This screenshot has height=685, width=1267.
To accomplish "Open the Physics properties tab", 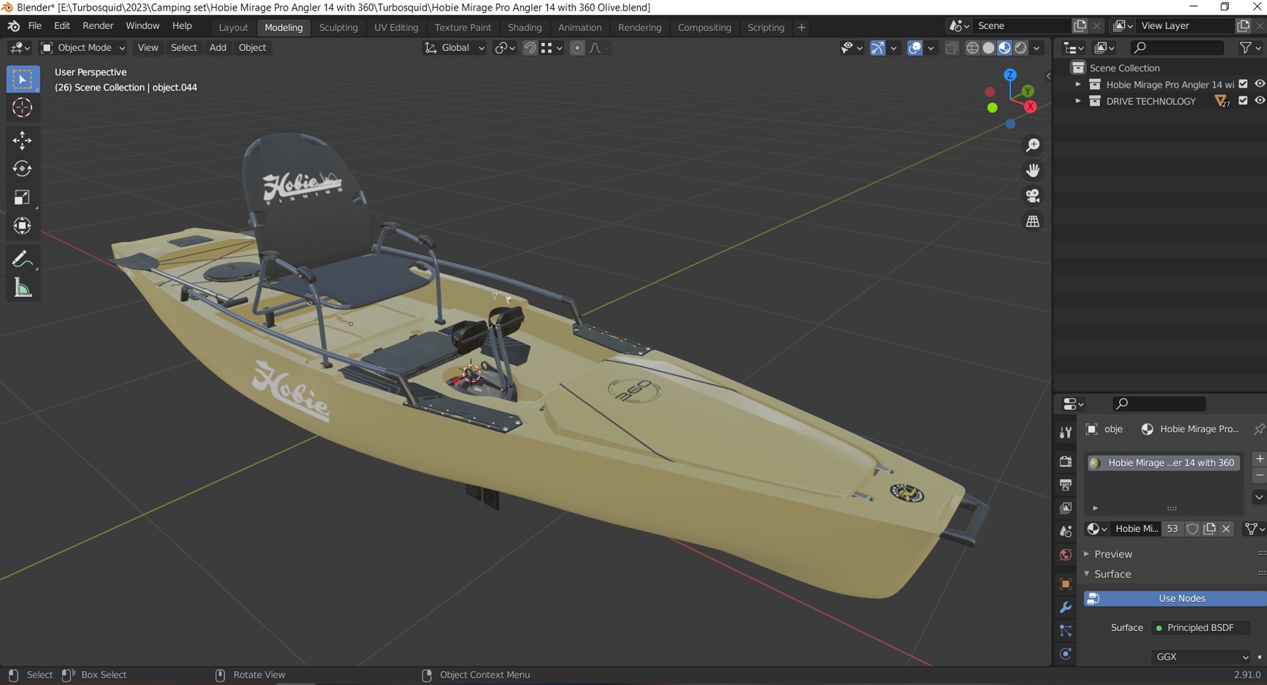I will 1065,654.
